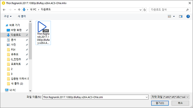Open the subtitle file type filter dropdown
The image size is (193, 108).
pos(170,97)
